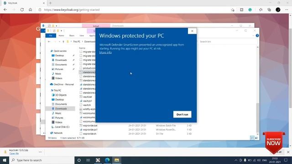The height and width of the screenshot is (164, 292).
Task: Open download options ellipsis for keycloak zip
Action: point(40,152)
